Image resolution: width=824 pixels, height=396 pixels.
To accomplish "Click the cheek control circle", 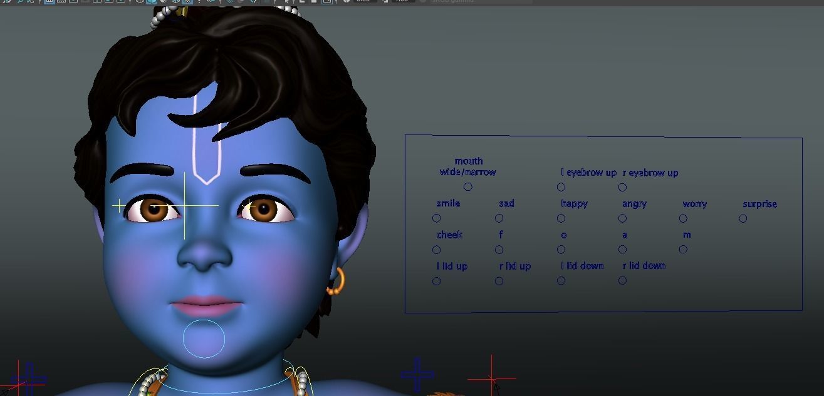I will [436, 250].
